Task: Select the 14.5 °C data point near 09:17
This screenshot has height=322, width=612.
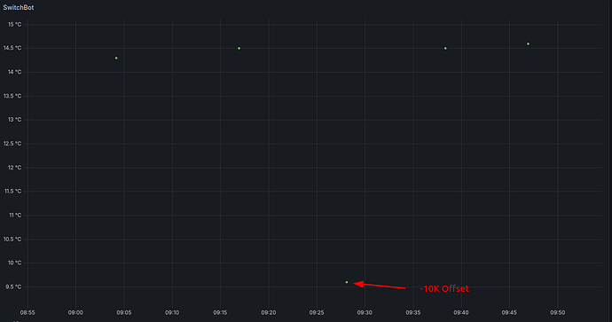Action: pos(239,49)
